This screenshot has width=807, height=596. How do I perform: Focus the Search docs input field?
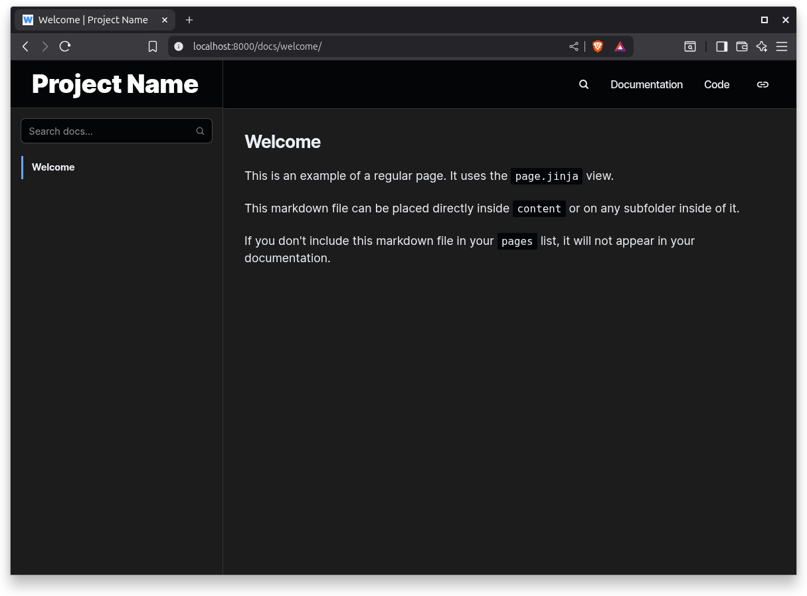click(x=110, y=131)
